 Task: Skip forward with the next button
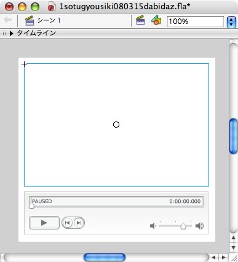click(79, 223)
